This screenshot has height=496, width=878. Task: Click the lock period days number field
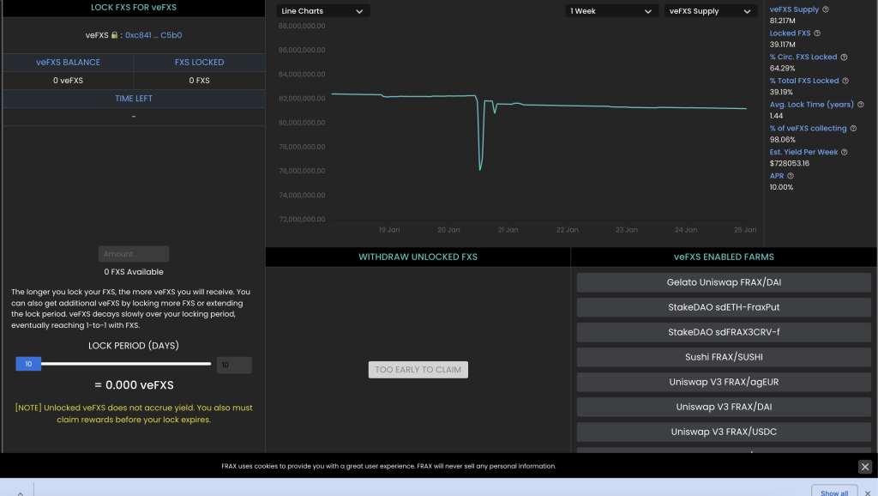(234, 365)
